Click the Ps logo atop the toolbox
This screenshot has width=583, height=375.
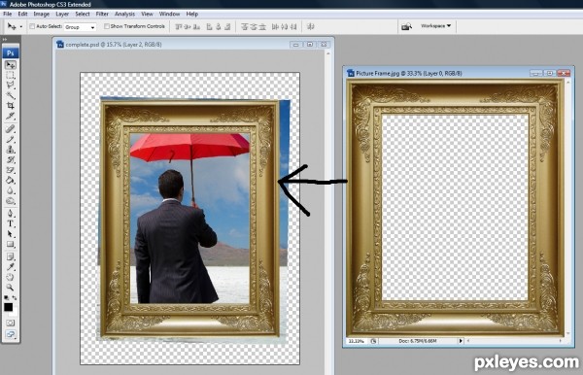11,52
